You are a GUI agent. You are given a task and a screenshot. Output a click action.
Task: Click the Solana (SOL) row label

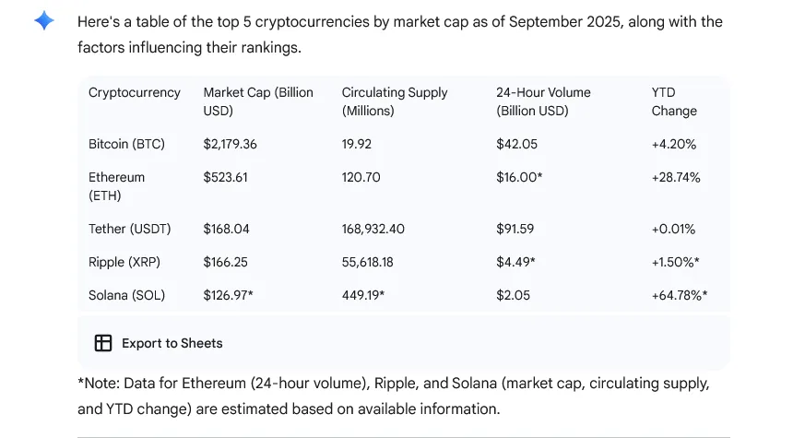coord(127,295)
